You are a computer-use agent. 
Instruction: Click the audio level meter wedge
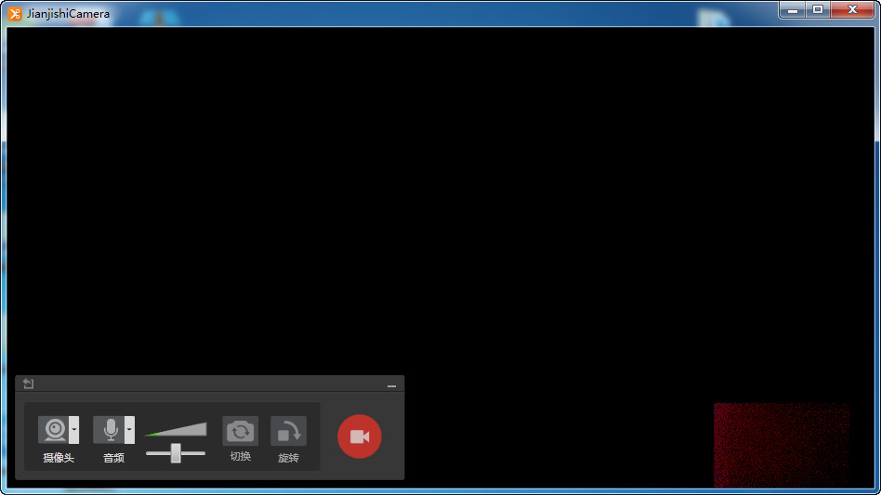pos(176,429)
